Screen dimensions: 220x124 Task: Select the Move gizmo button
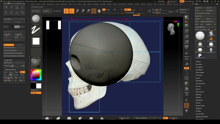point(77,11)
